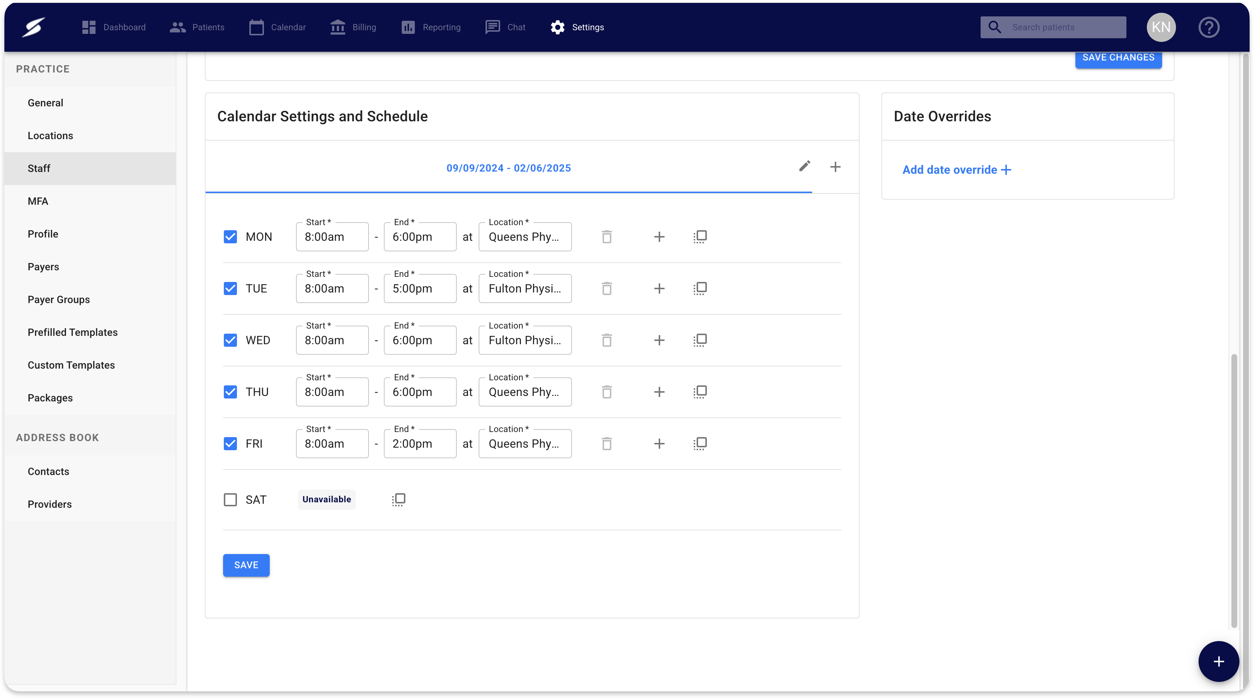Select the 09/09/2024 - 02/06/2025 schedule tab
The height and width of the screenshot is (699, 1254).
point(508,168)
